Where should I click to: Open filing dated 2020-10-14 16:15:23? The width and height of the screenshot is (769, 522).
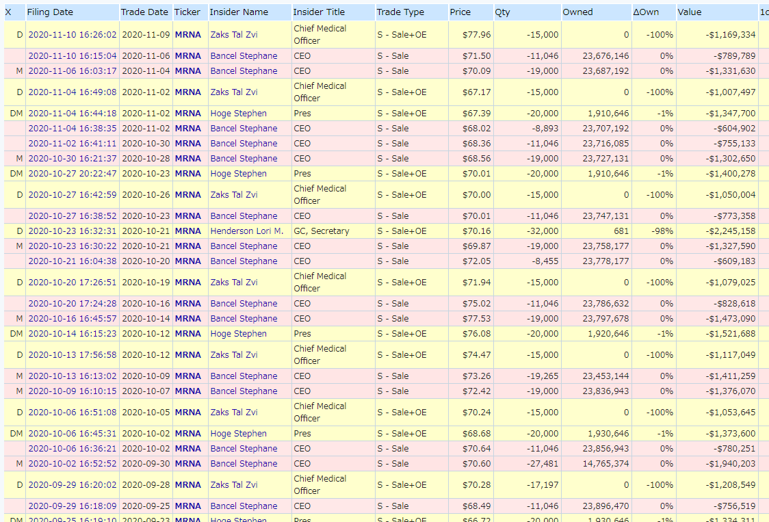[73, 334]
